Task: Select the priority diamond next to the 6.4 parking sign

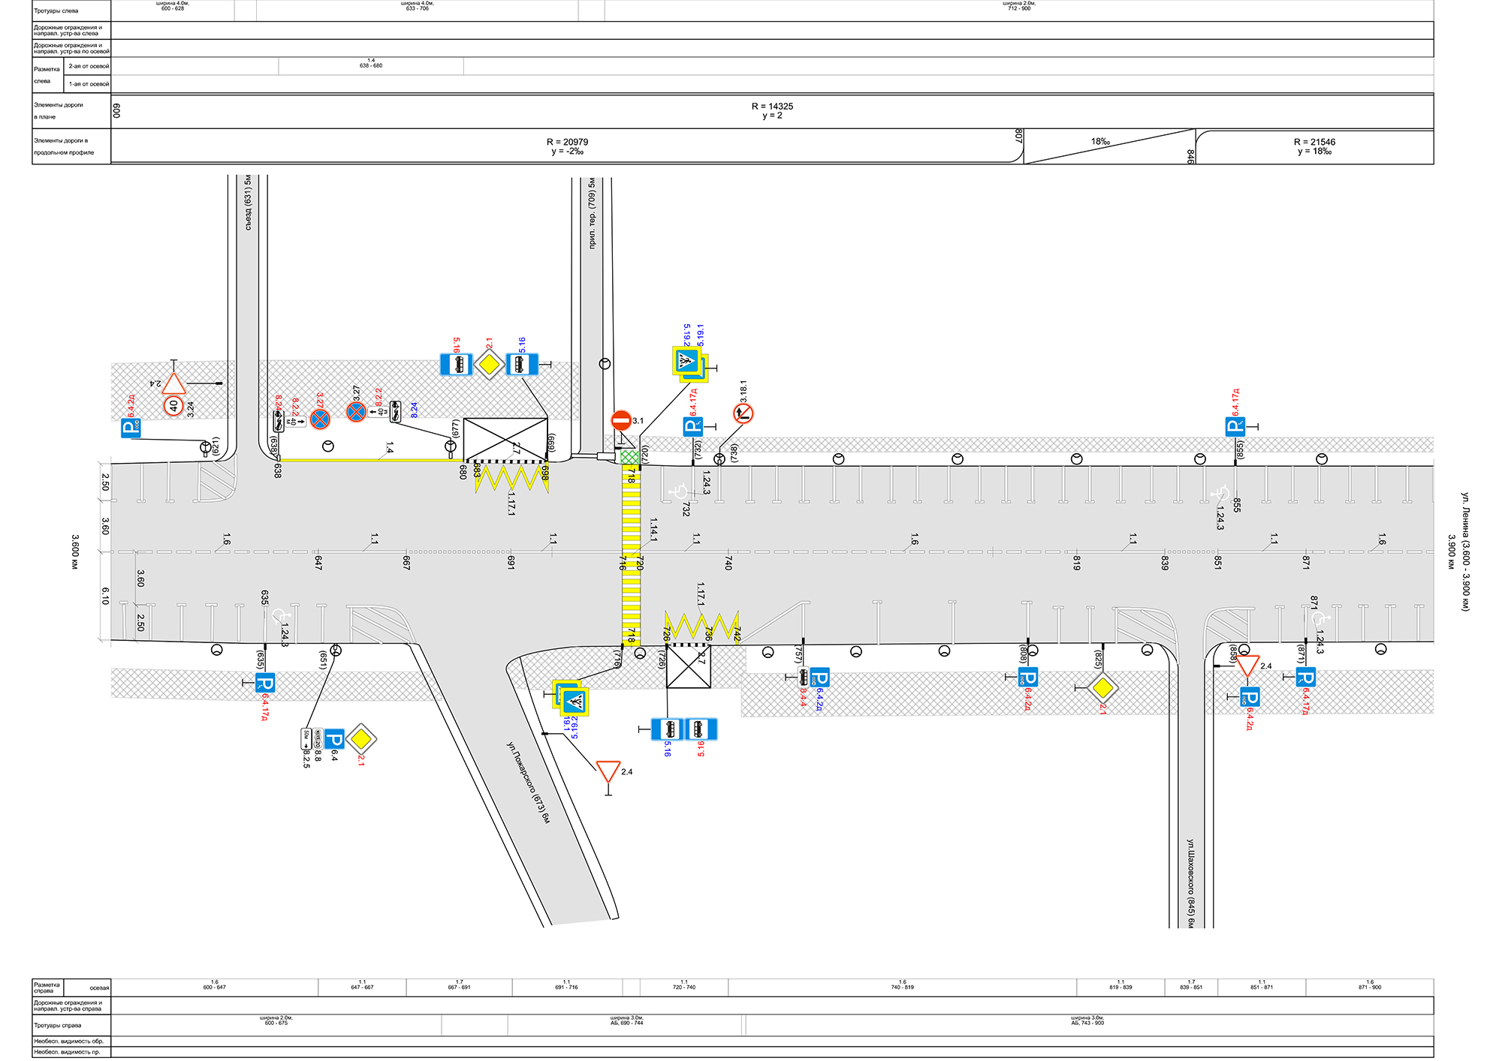Action: (x=361, y=740)
